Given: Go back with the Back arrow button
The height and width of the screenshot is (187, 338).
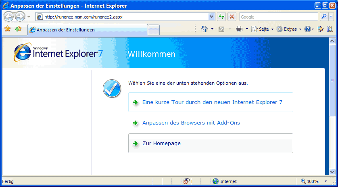Looking at the screenshot, I should point(9,17).
